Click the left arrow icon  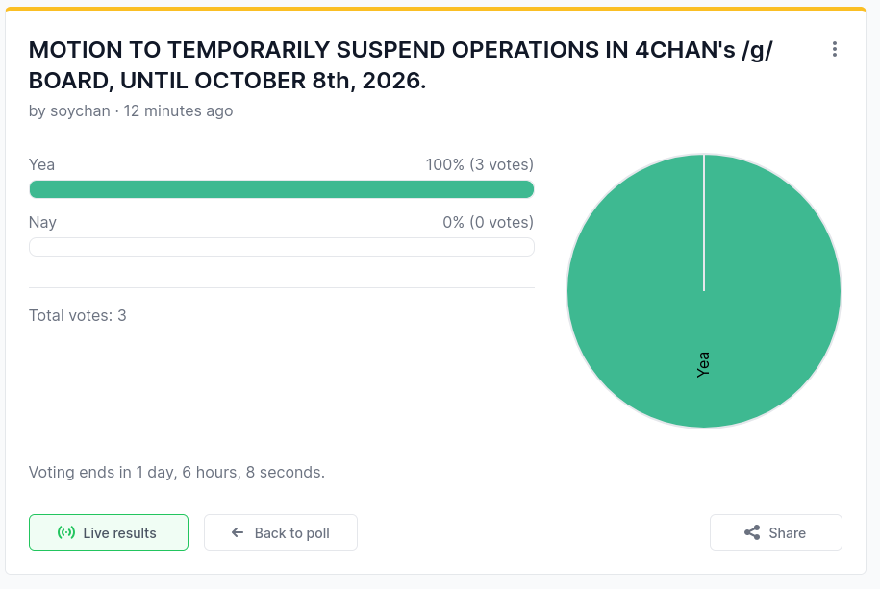tap(238, 532)
